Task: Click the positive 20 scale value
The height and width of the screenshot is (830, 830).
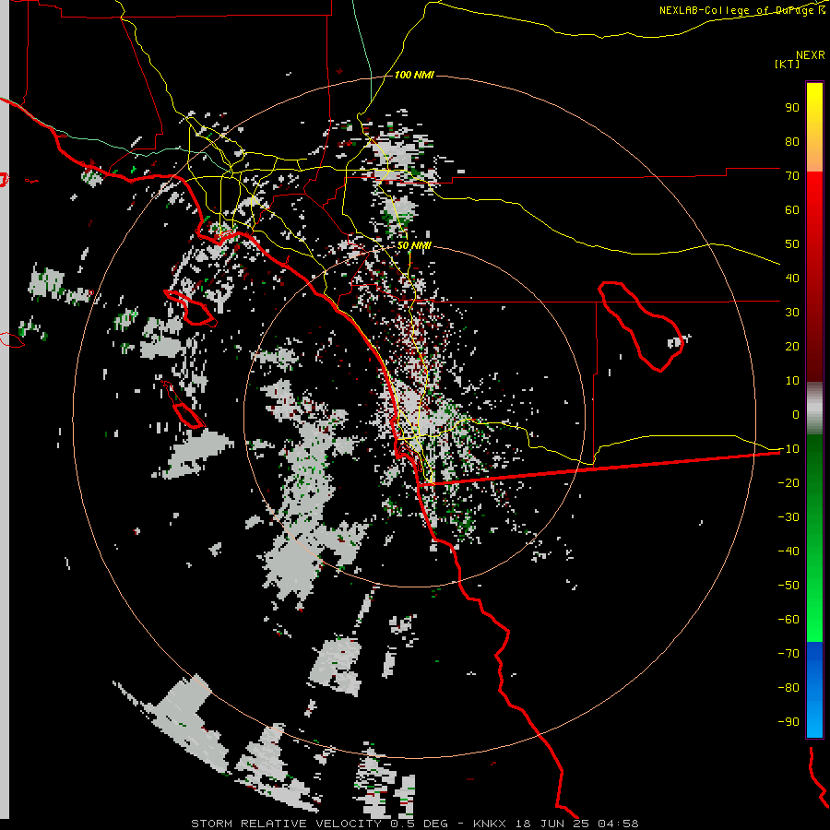Action: click(x=792, y=346)
